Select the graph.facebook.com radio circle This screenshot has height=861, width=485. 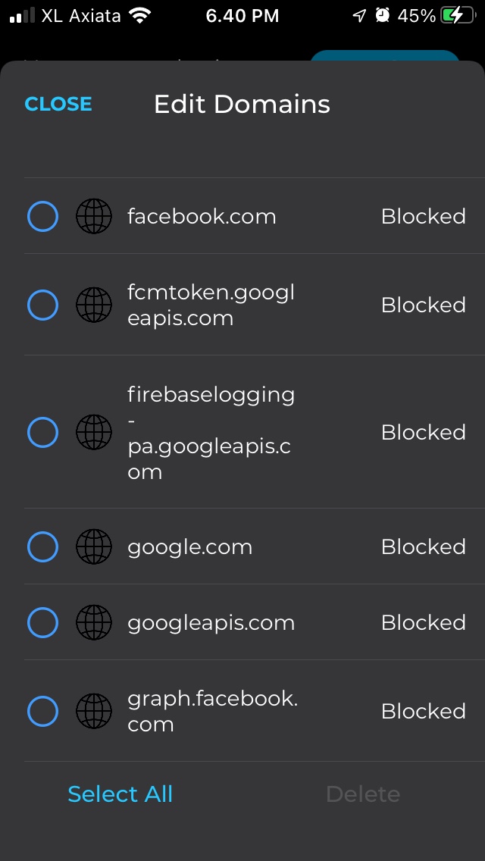[x=42, y=712]
